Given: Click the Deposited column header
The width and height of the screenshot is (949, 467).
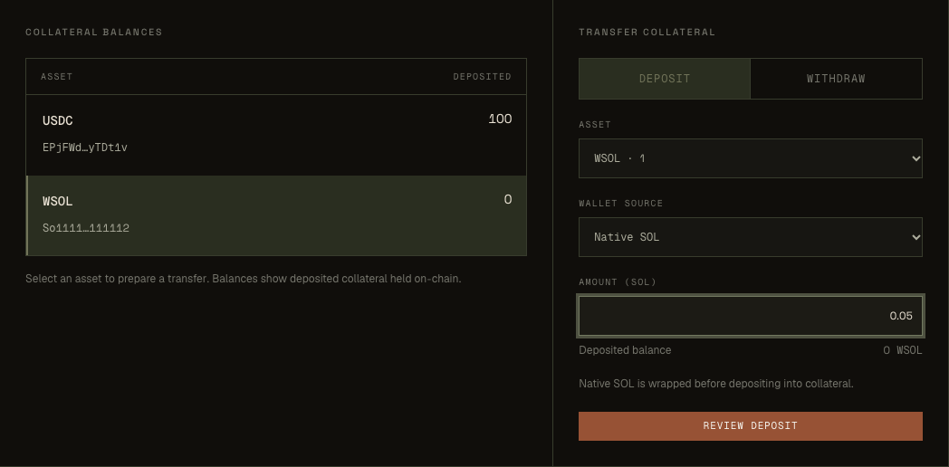Looking at the screenshot, I should click(x=482, y=77).
